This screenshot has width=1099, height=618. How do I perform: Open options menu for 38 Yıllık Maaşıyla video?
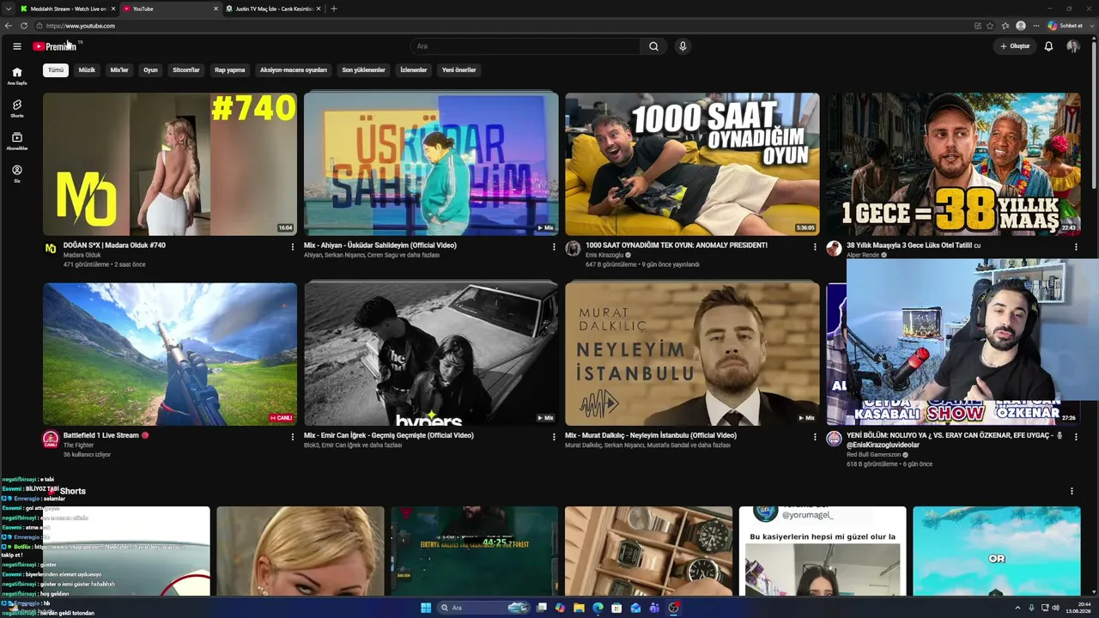pos(1076,246)
